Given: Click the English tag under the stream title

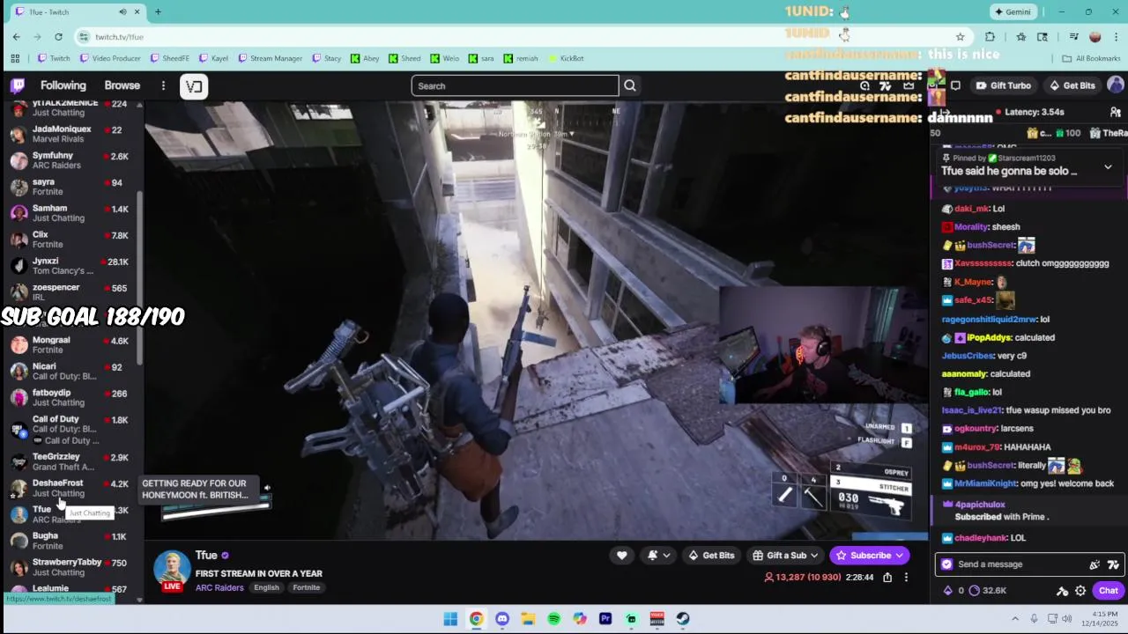Looking at the screenshot, I should [266, 587].
